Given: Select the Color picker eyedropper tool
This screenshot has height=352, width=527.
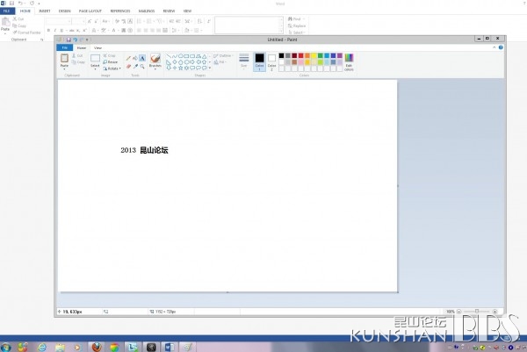Looking at the screenshot, I should pyautogui.click(x=135, y=66).
